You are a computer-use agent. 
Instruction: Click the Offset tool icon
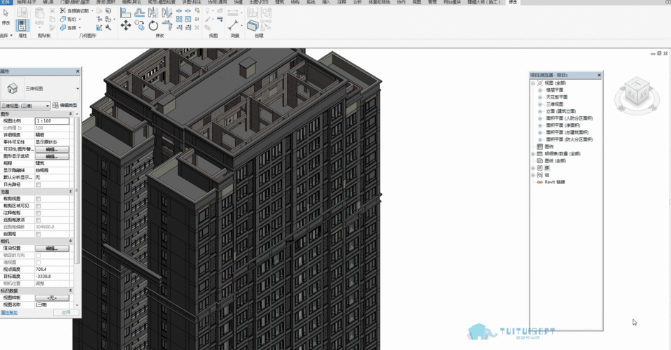coord(140,12)
